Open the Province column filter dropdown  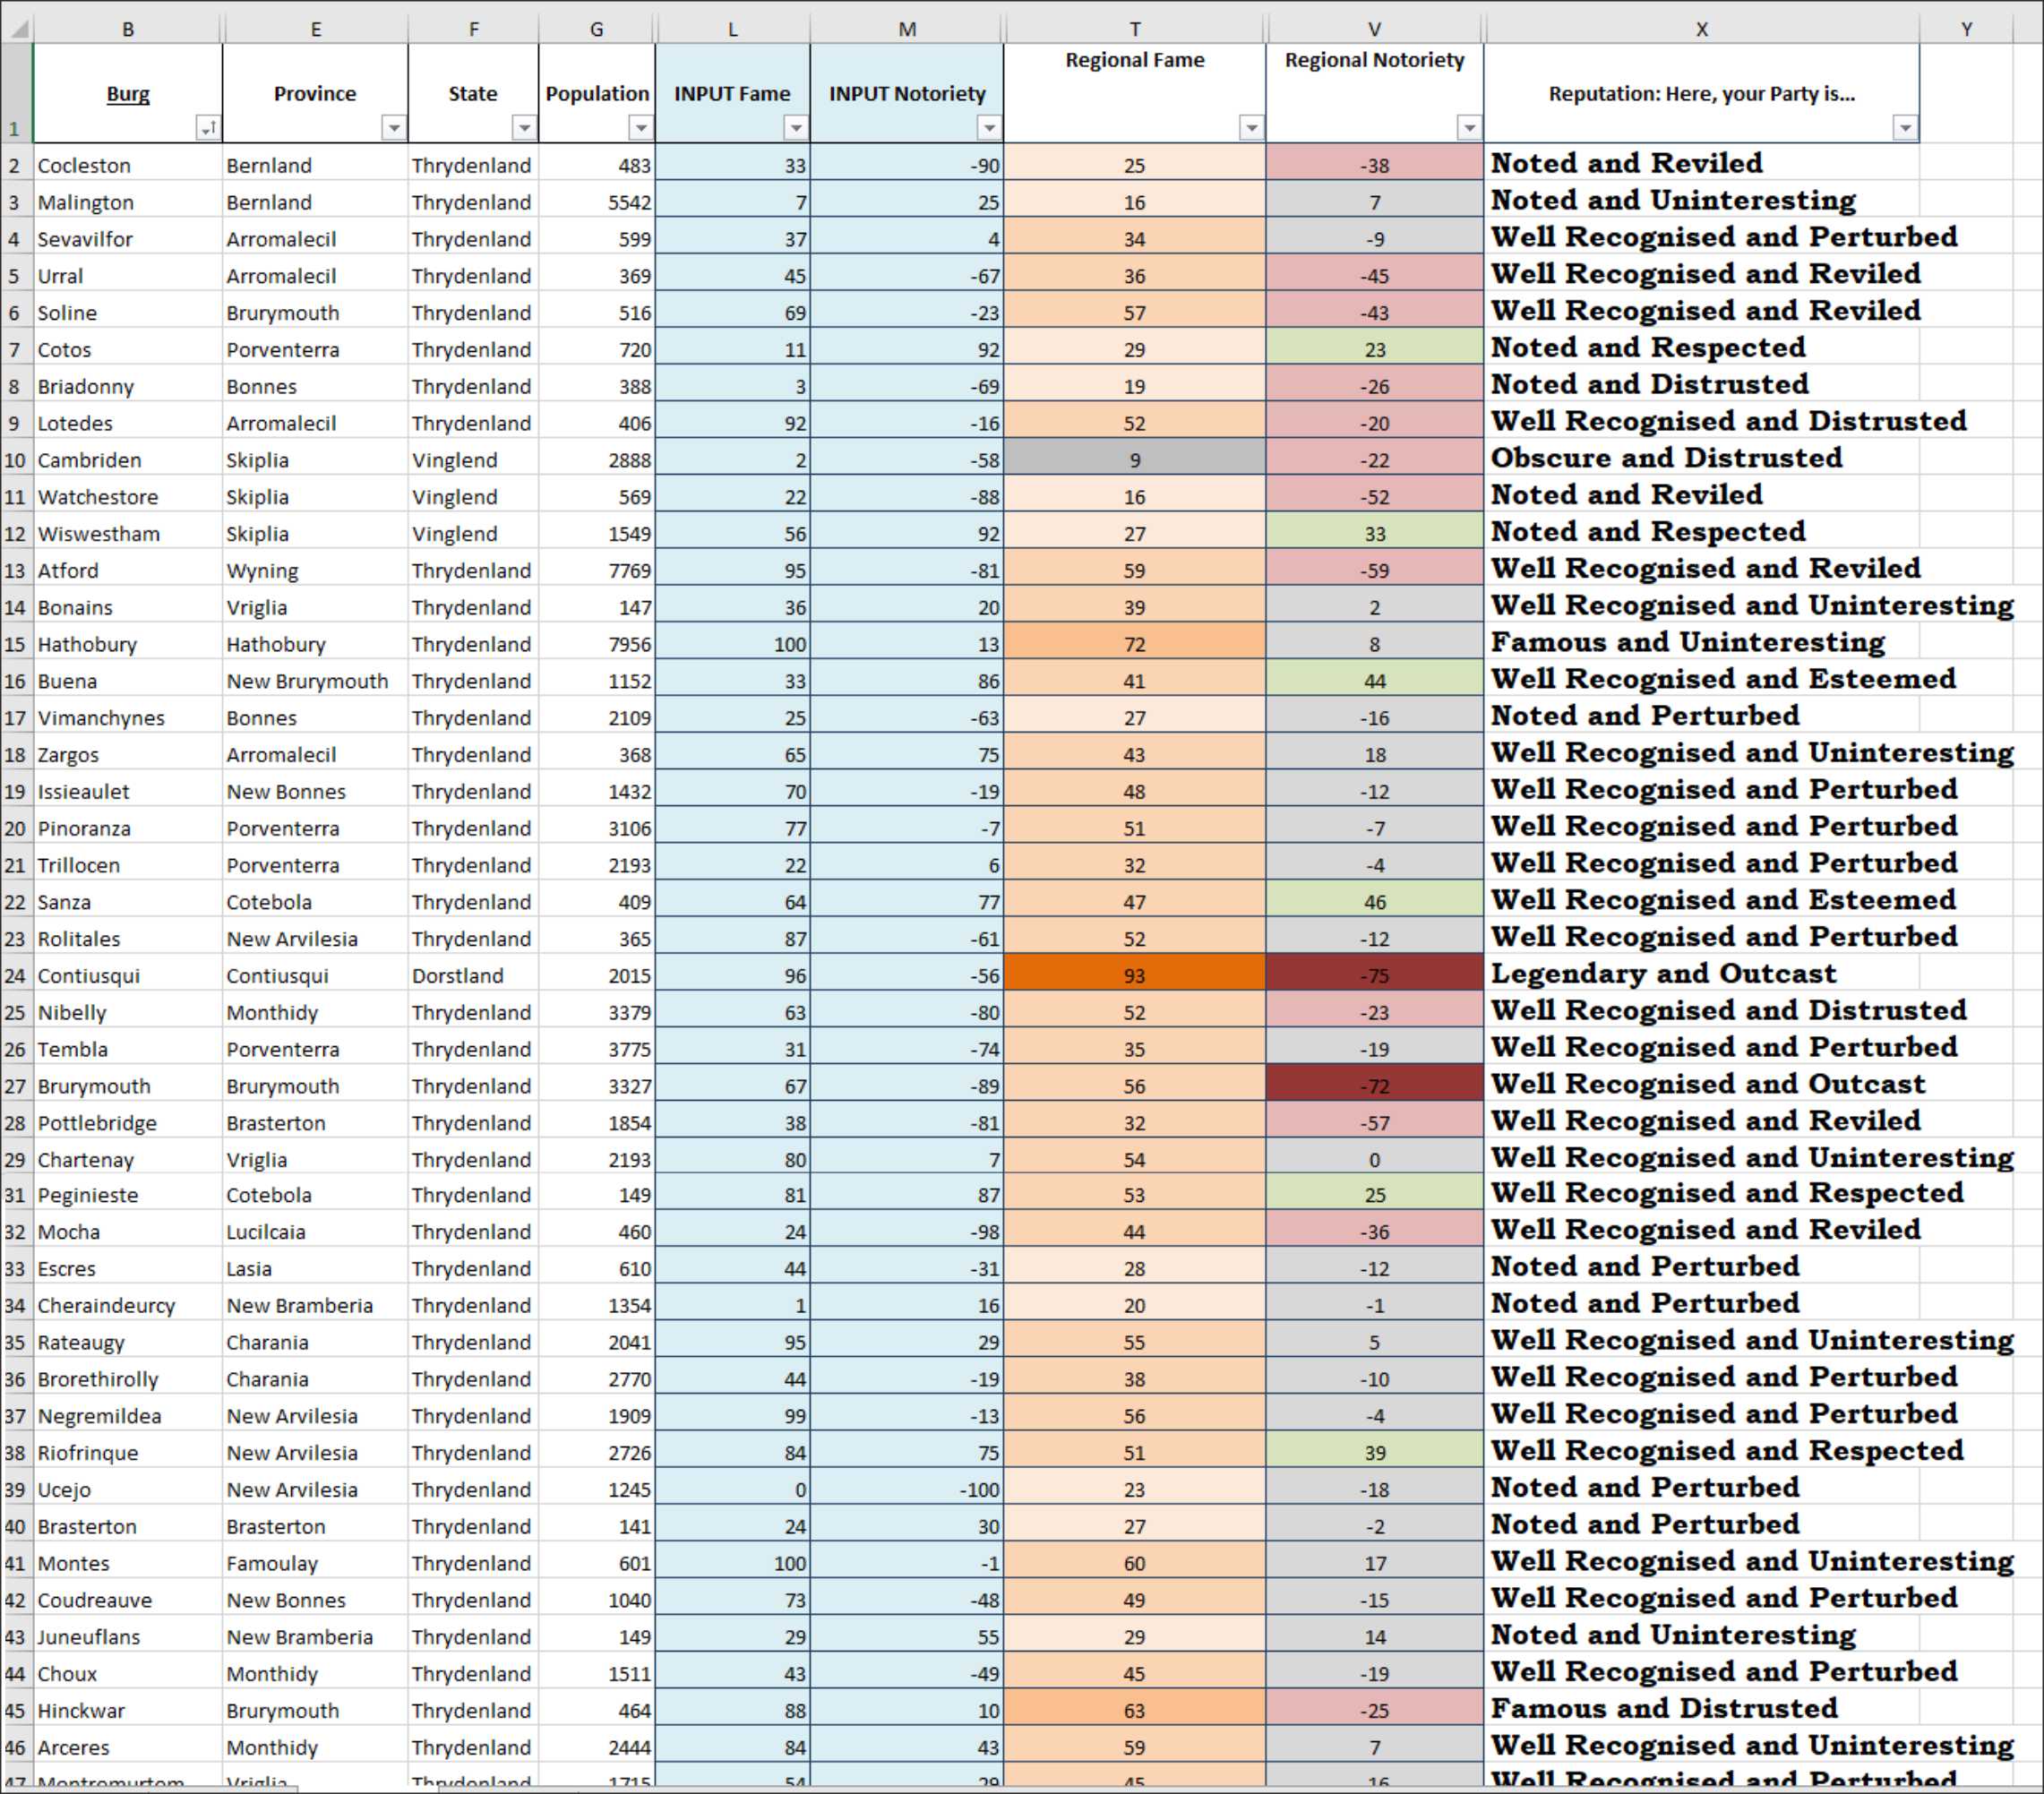[394, 128]
